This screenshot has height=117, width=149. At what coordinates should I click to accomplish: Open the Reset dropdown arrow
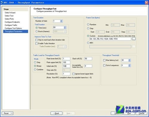(x=12, y=113)
